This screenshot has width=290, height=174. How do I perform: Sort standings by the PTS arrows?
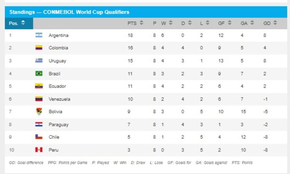[x=141, y=22]
